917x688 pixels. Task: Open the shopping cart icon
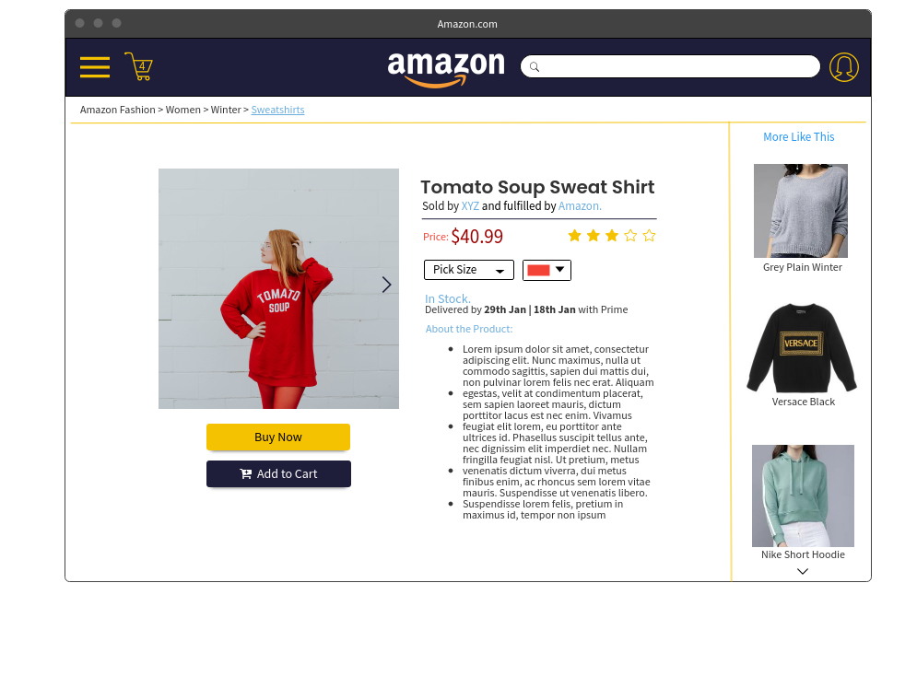138,66
